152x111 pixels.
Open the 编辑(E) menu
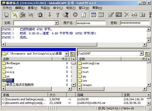(x=20, y=8)
